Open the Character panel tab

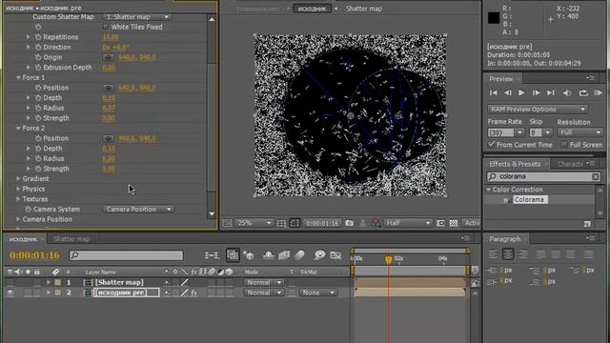[x=570, y=164]
